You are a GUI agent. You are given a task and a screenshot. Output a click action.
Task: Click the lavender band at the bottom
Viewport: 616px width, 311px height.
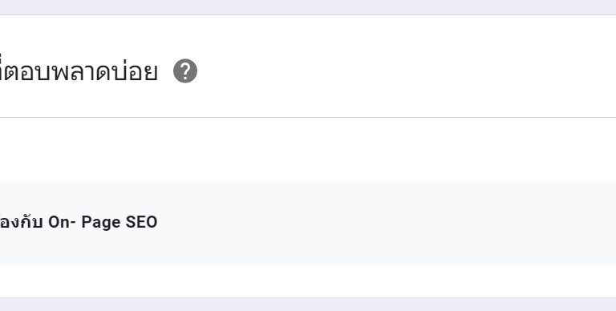[x=308, y=305]
